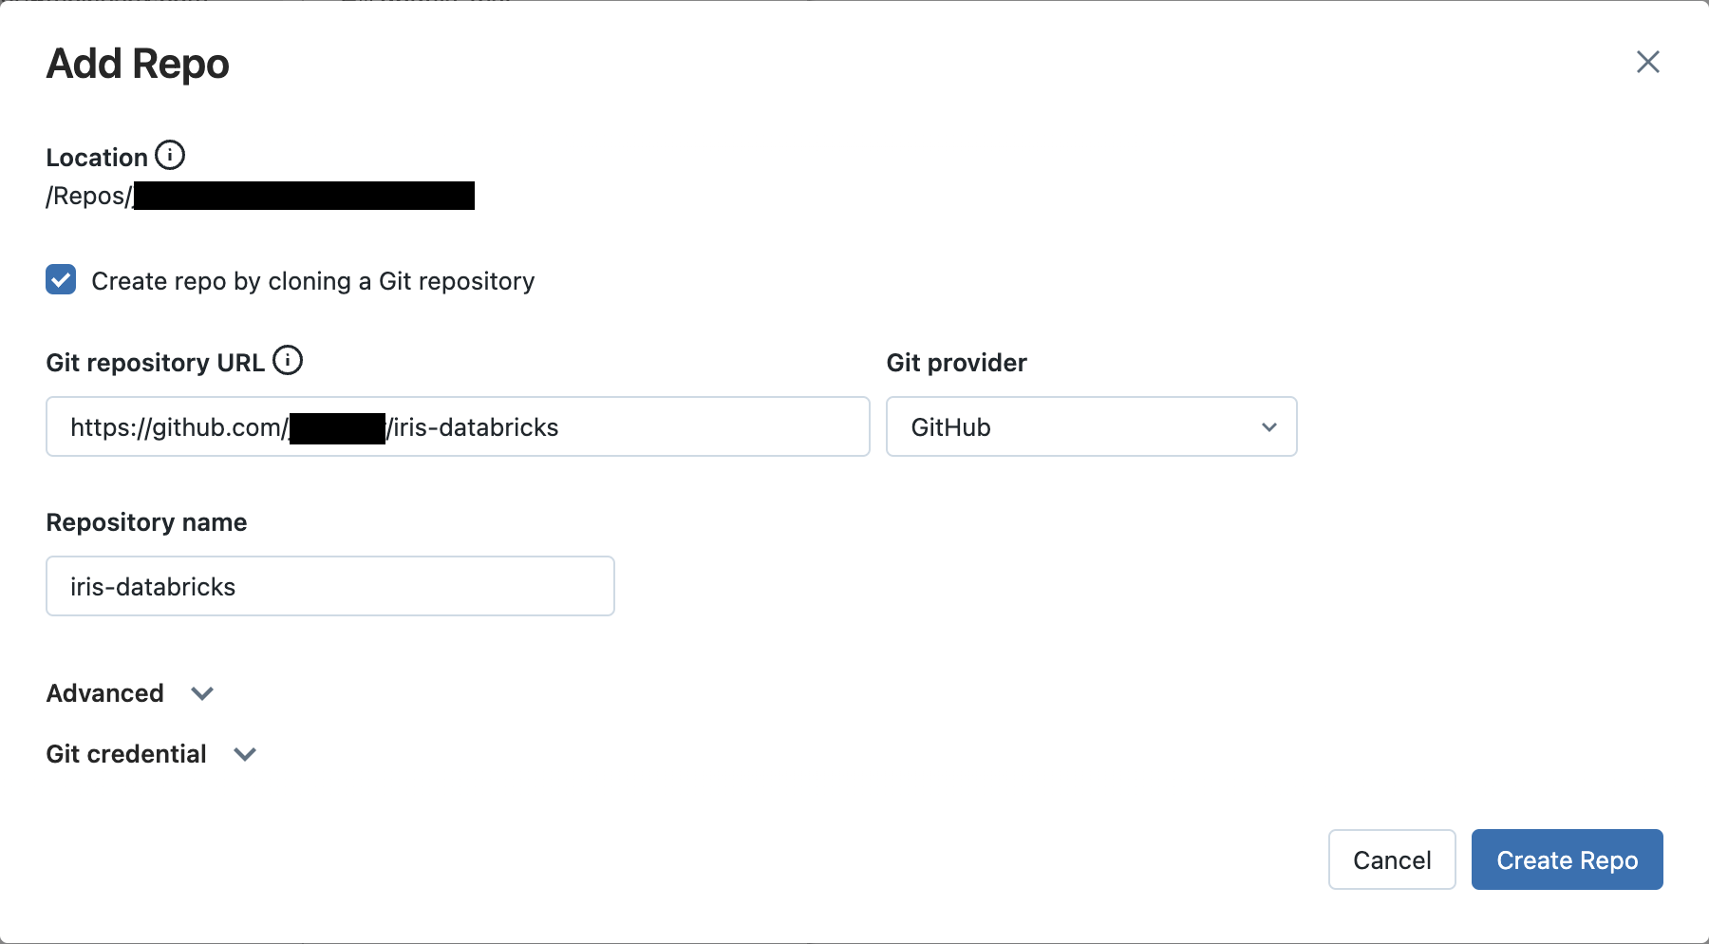Dismiss the Add Repo dialog with the X
1709x944 pixels.
1647,62
